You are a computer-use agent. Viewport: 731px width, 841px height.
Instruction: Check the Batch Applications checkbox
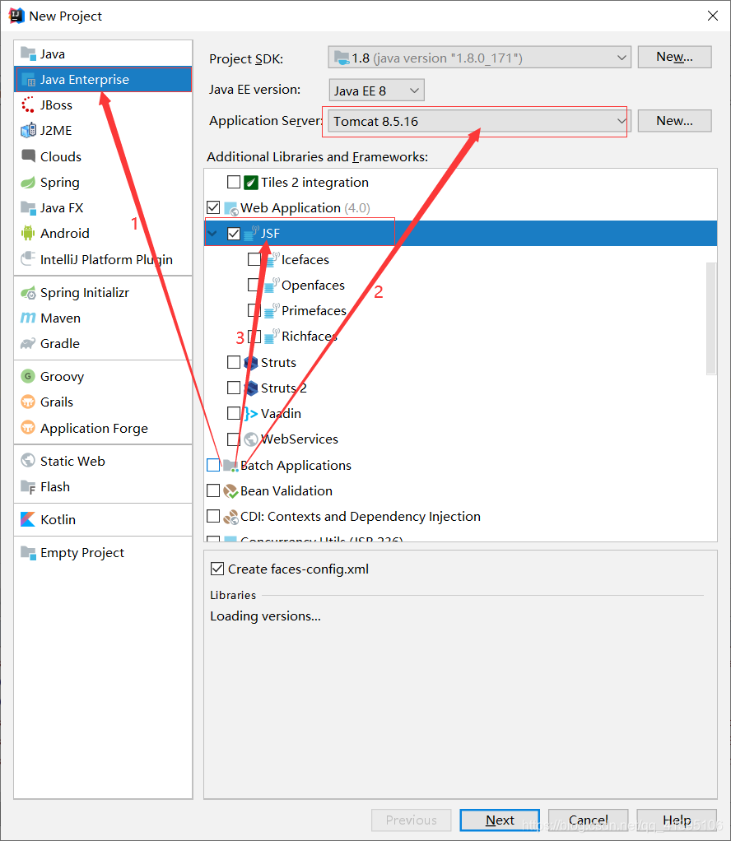[213, 465]
